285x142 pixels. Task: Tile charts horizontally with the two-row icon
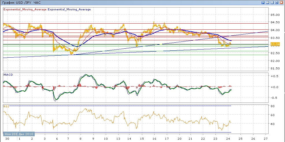click(x=272, y=2)
